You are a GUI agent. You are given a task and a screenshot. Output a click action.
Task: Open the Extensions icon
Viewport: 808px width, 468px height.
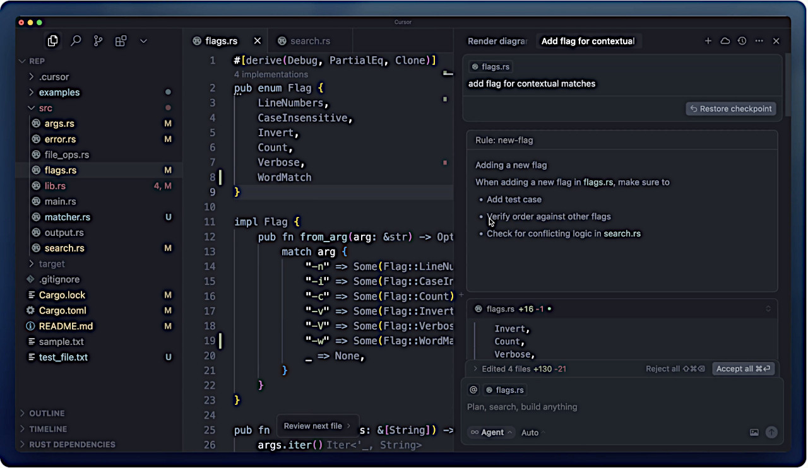121,41
